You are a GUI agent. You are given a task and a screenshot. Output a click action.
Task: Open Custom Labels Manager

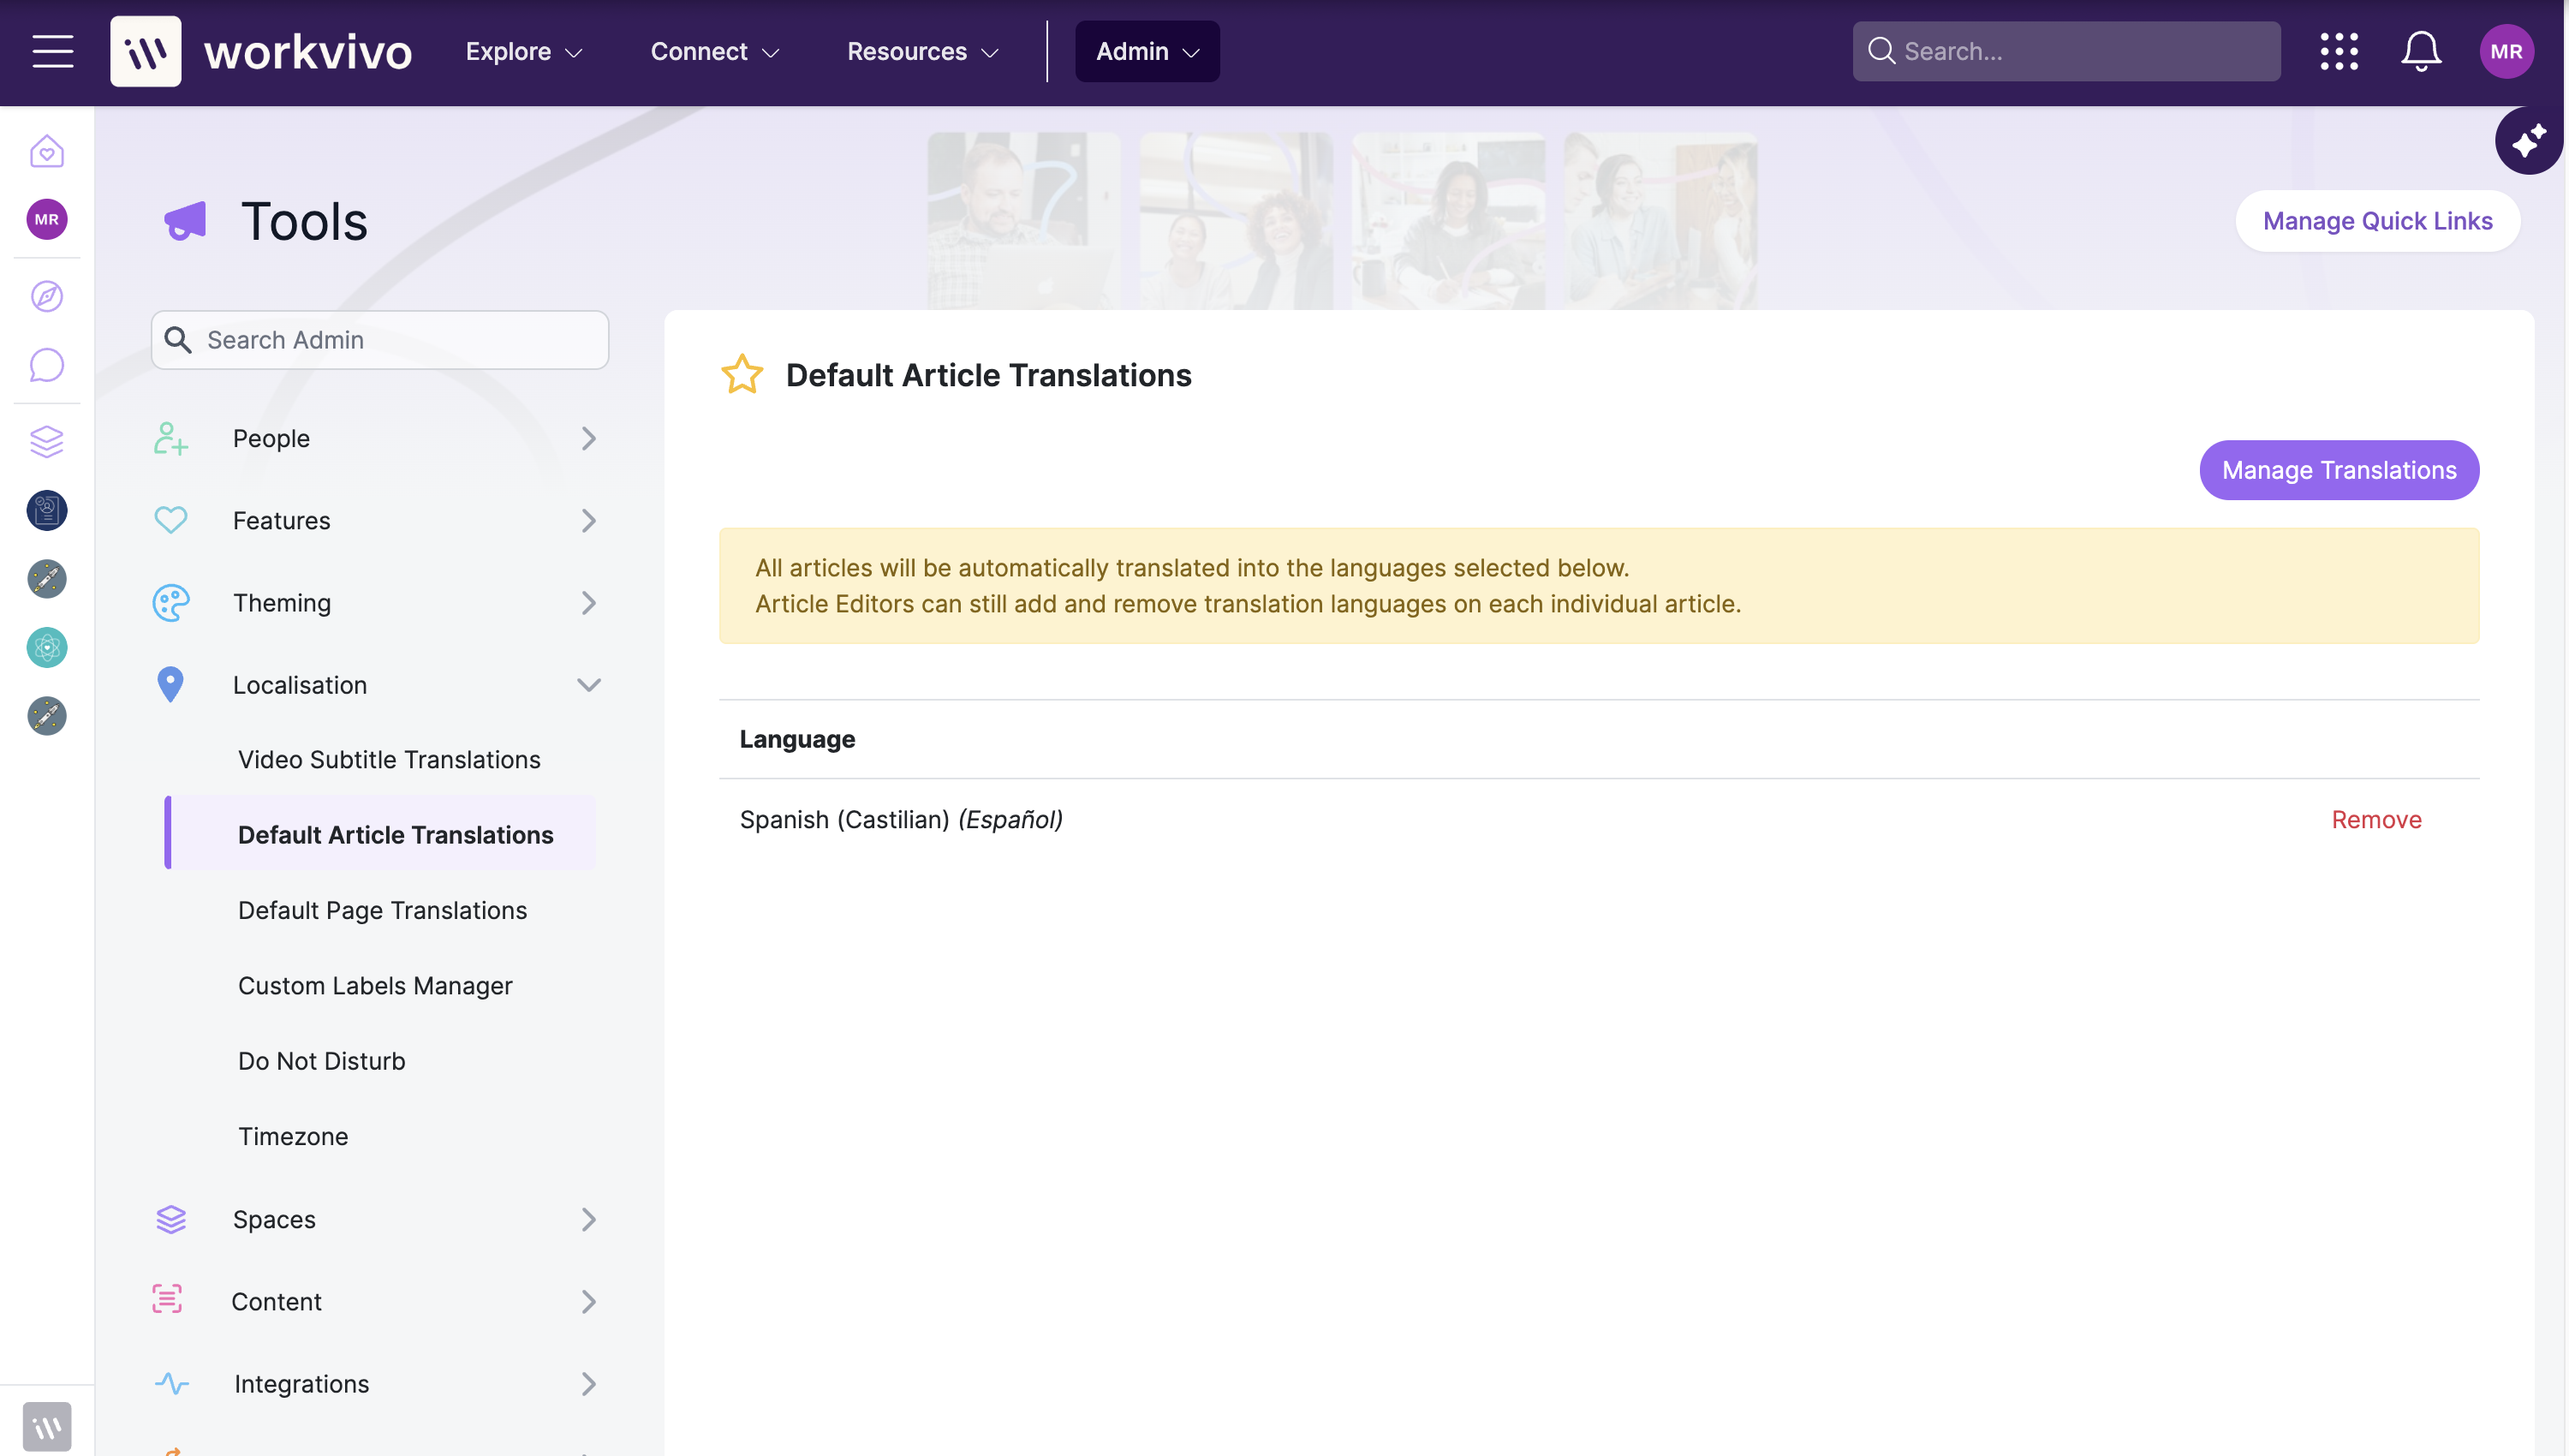tap(375, 985)
